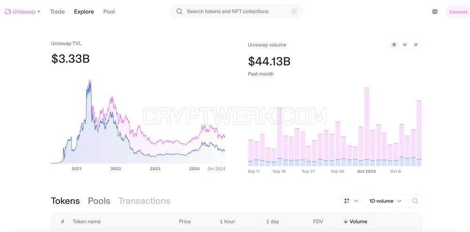Click the Uniswap unicorn logo icon
Screen dimensions: 470x232
(8, 12)
